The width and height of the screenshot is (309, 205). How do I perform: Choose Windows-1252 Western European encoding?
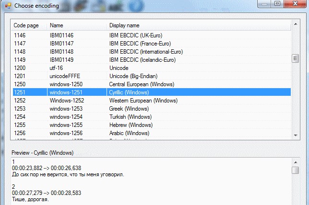coord(152,101)
